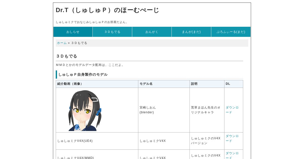
Task: Click the DL column header
Action: (x=234, y=84)
